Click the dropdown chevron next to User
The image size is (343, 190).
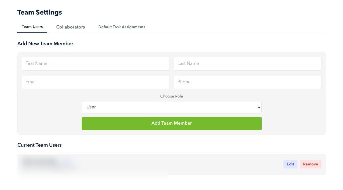tap(258, 107)
